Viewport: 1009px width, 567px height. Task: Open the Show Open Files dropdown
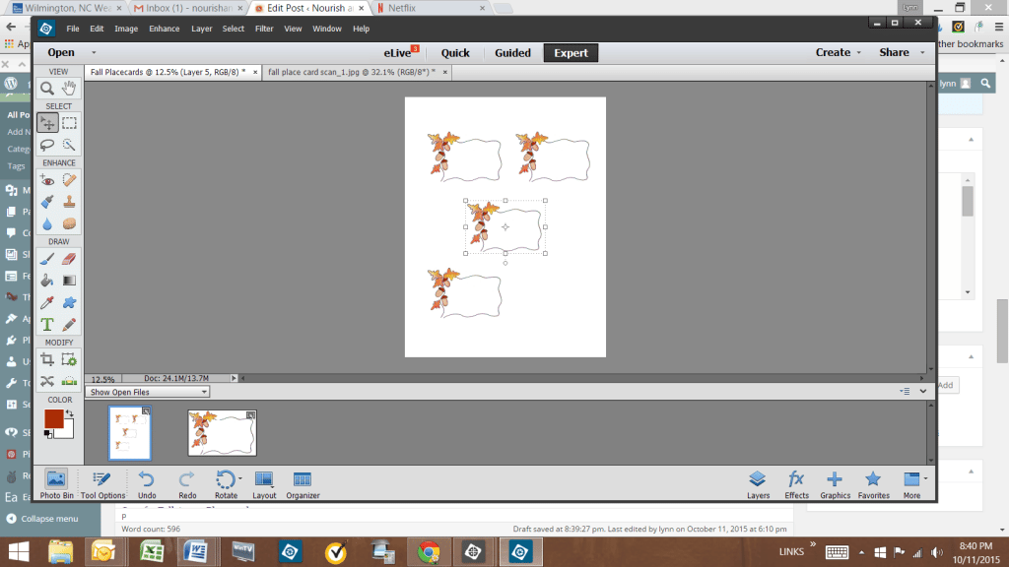(x=148, y=392)
